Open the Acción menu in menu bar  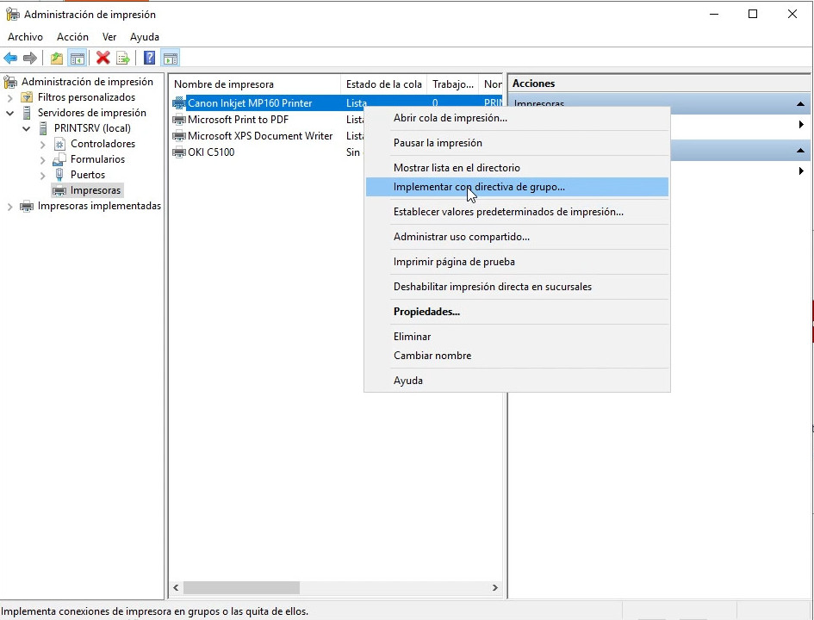click(x=72, y=37)
